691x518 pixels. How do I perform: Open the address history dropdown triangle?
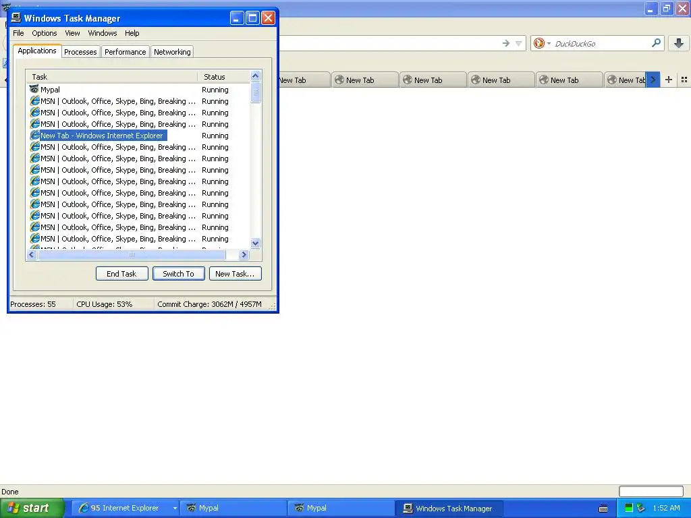click(519, 43)
